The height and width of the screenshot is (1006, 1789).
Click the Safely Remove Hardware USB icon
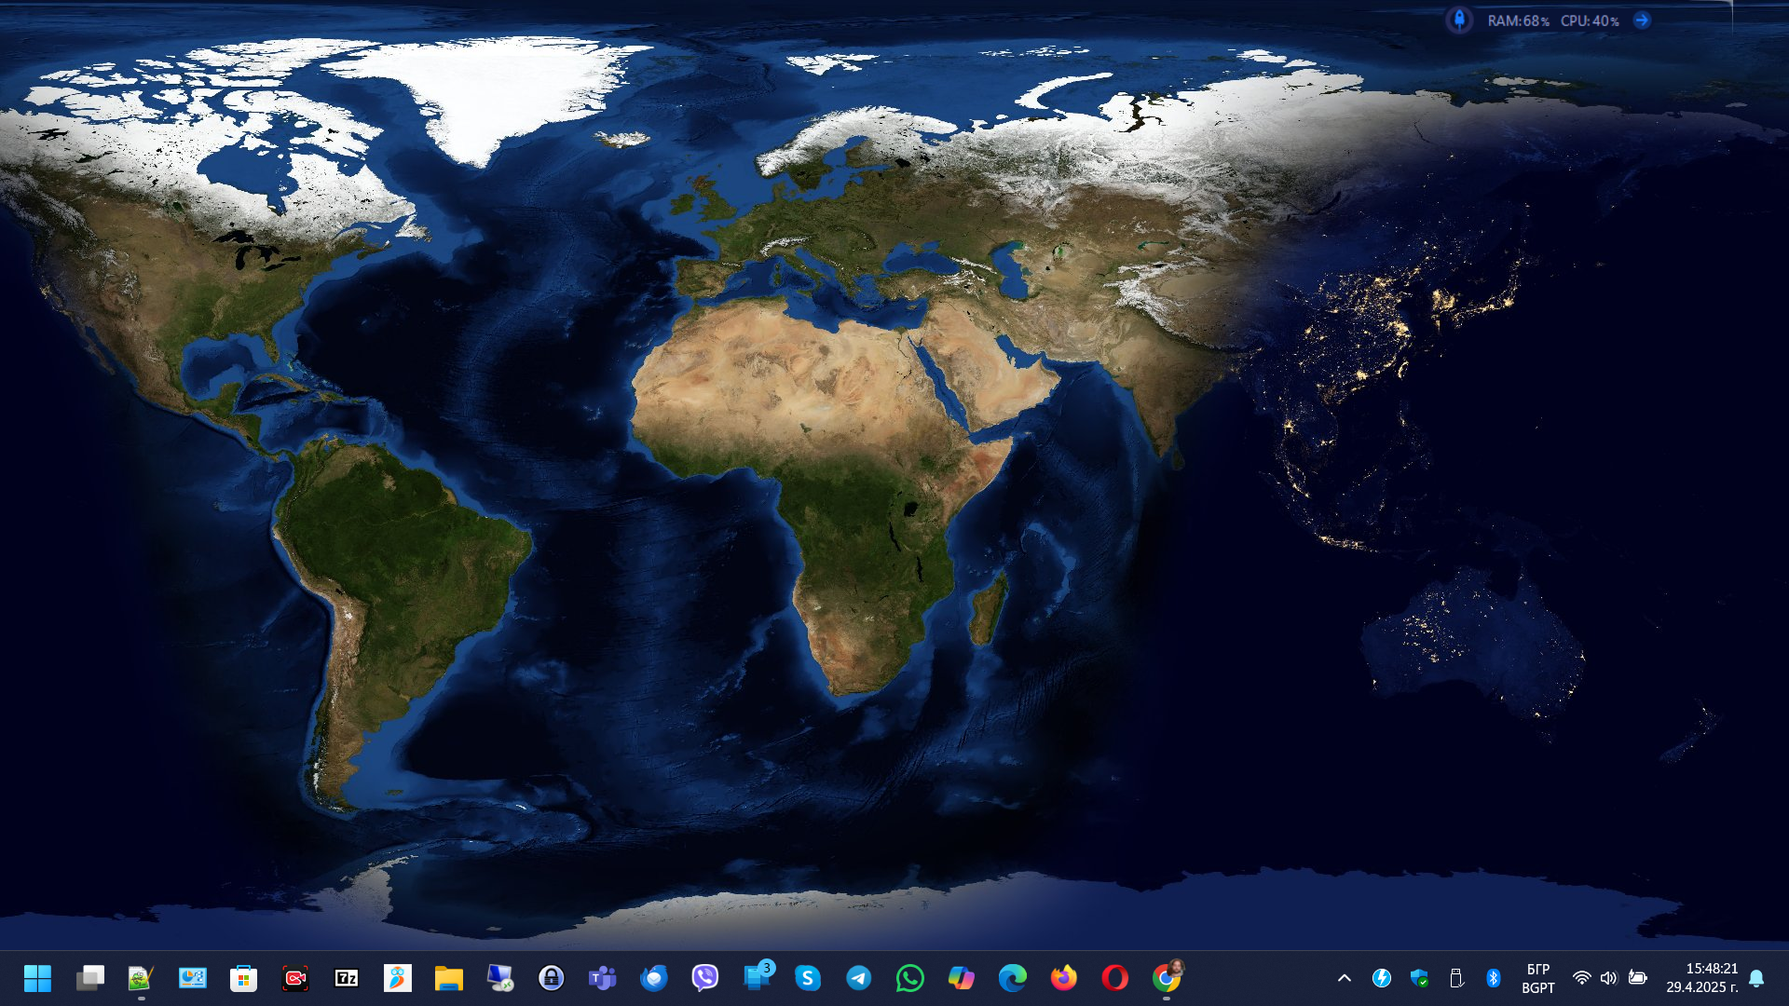[x=1456, y=978]
